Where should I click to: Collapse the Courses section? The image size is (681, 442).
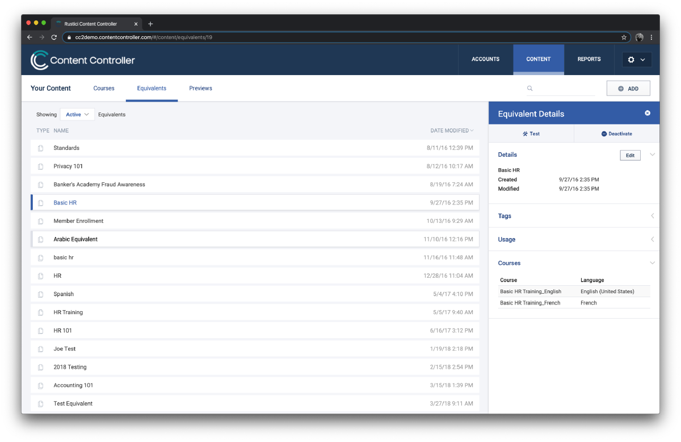point(652,263)
